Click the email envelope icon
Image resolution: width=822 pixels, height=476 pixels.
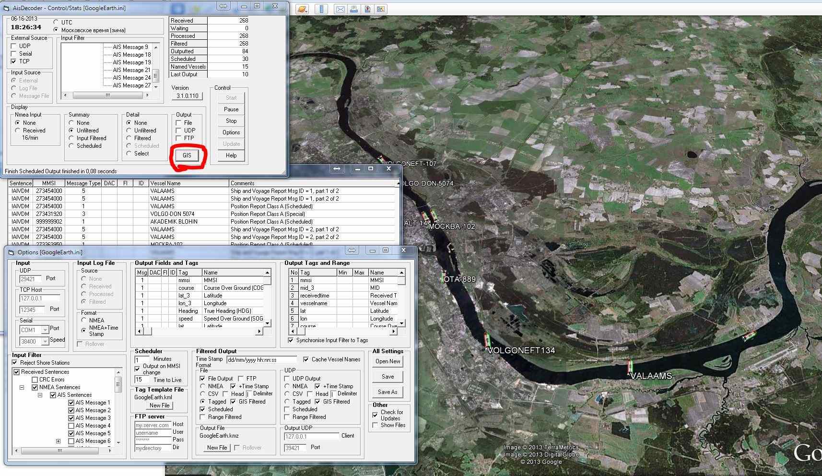[340, 9]
